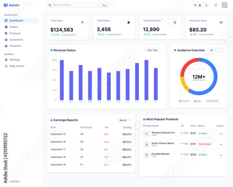
Task: Click the 12M+ total amount label
Action: click(x=199, y=77)
